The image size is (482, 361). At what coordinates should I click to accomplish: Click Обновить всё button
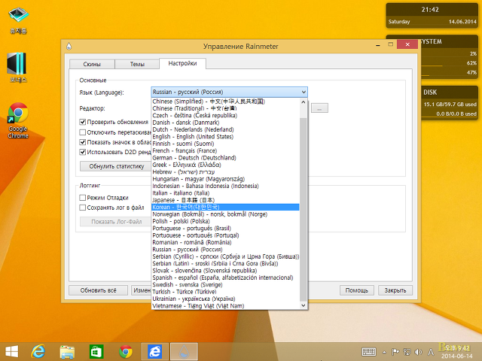[99, 290]
